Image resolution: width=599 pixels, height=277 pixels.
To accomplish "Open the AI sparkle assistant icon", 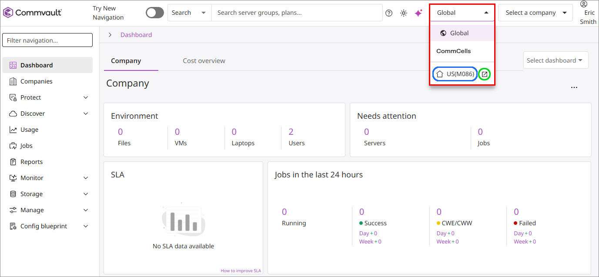I will click(x=418, y=13).
